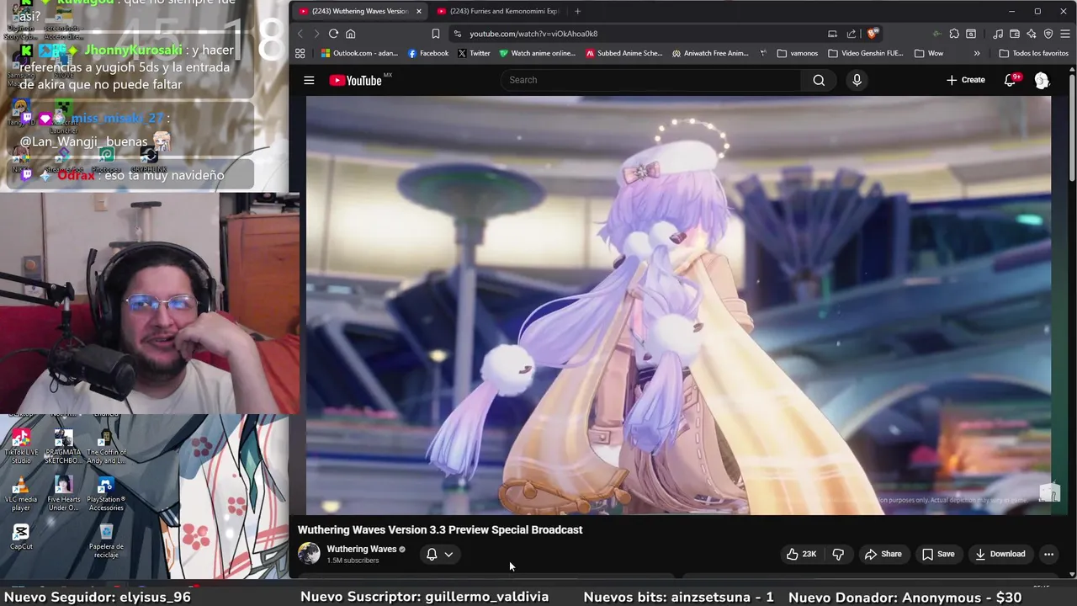This screenshot has width=1077, height=606.
Task: Click the address bar URL field
Action: pos(639,34)
